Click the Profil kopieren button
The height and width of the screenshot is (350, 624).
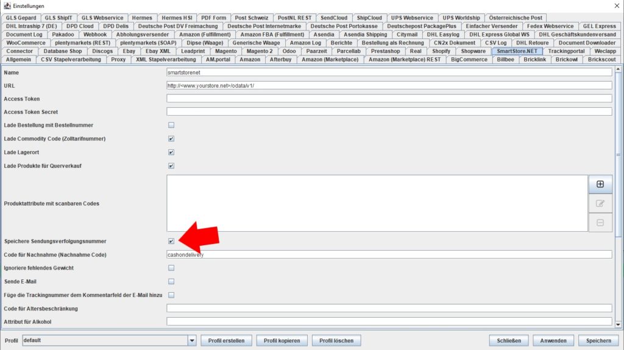[x=282, y=340]
